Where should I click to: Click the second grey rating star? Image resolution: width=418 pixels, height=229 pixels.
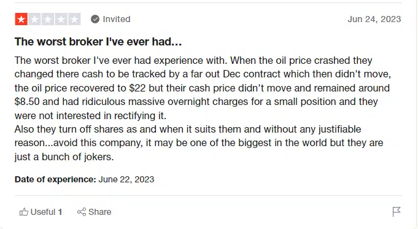click(x=34, y=19)
